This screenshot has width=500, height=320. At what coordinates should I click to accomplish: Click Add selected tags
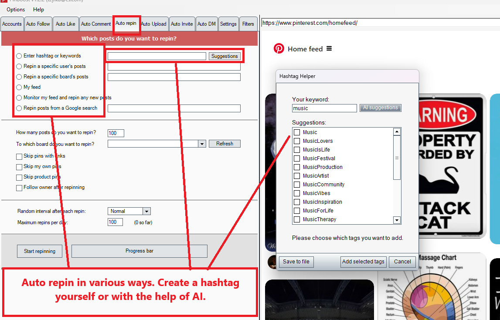363,261
